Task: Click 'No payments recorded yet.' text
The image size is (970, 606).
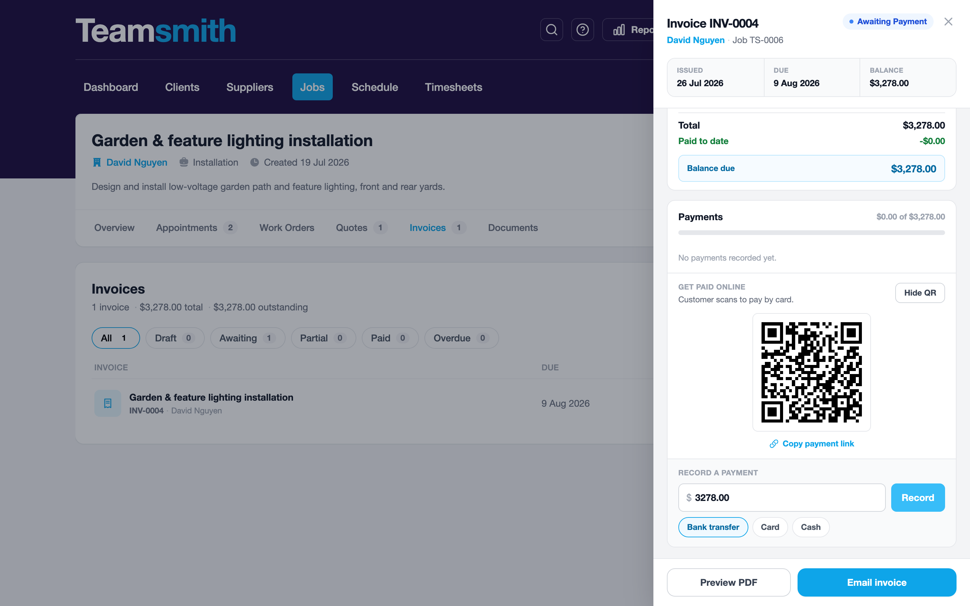Action: pyautogui.click(x=727, y=258)
